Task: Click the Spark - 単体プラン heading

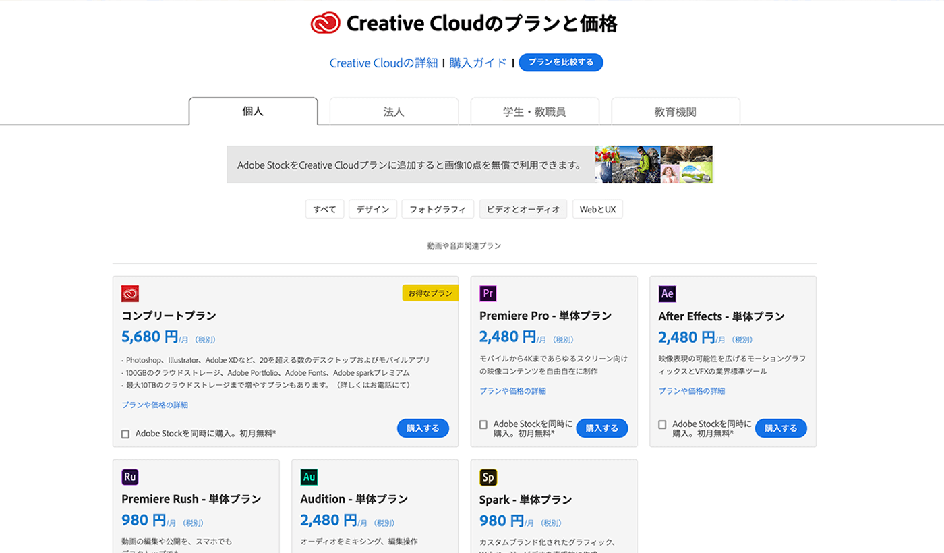Action: click(526, 500)
